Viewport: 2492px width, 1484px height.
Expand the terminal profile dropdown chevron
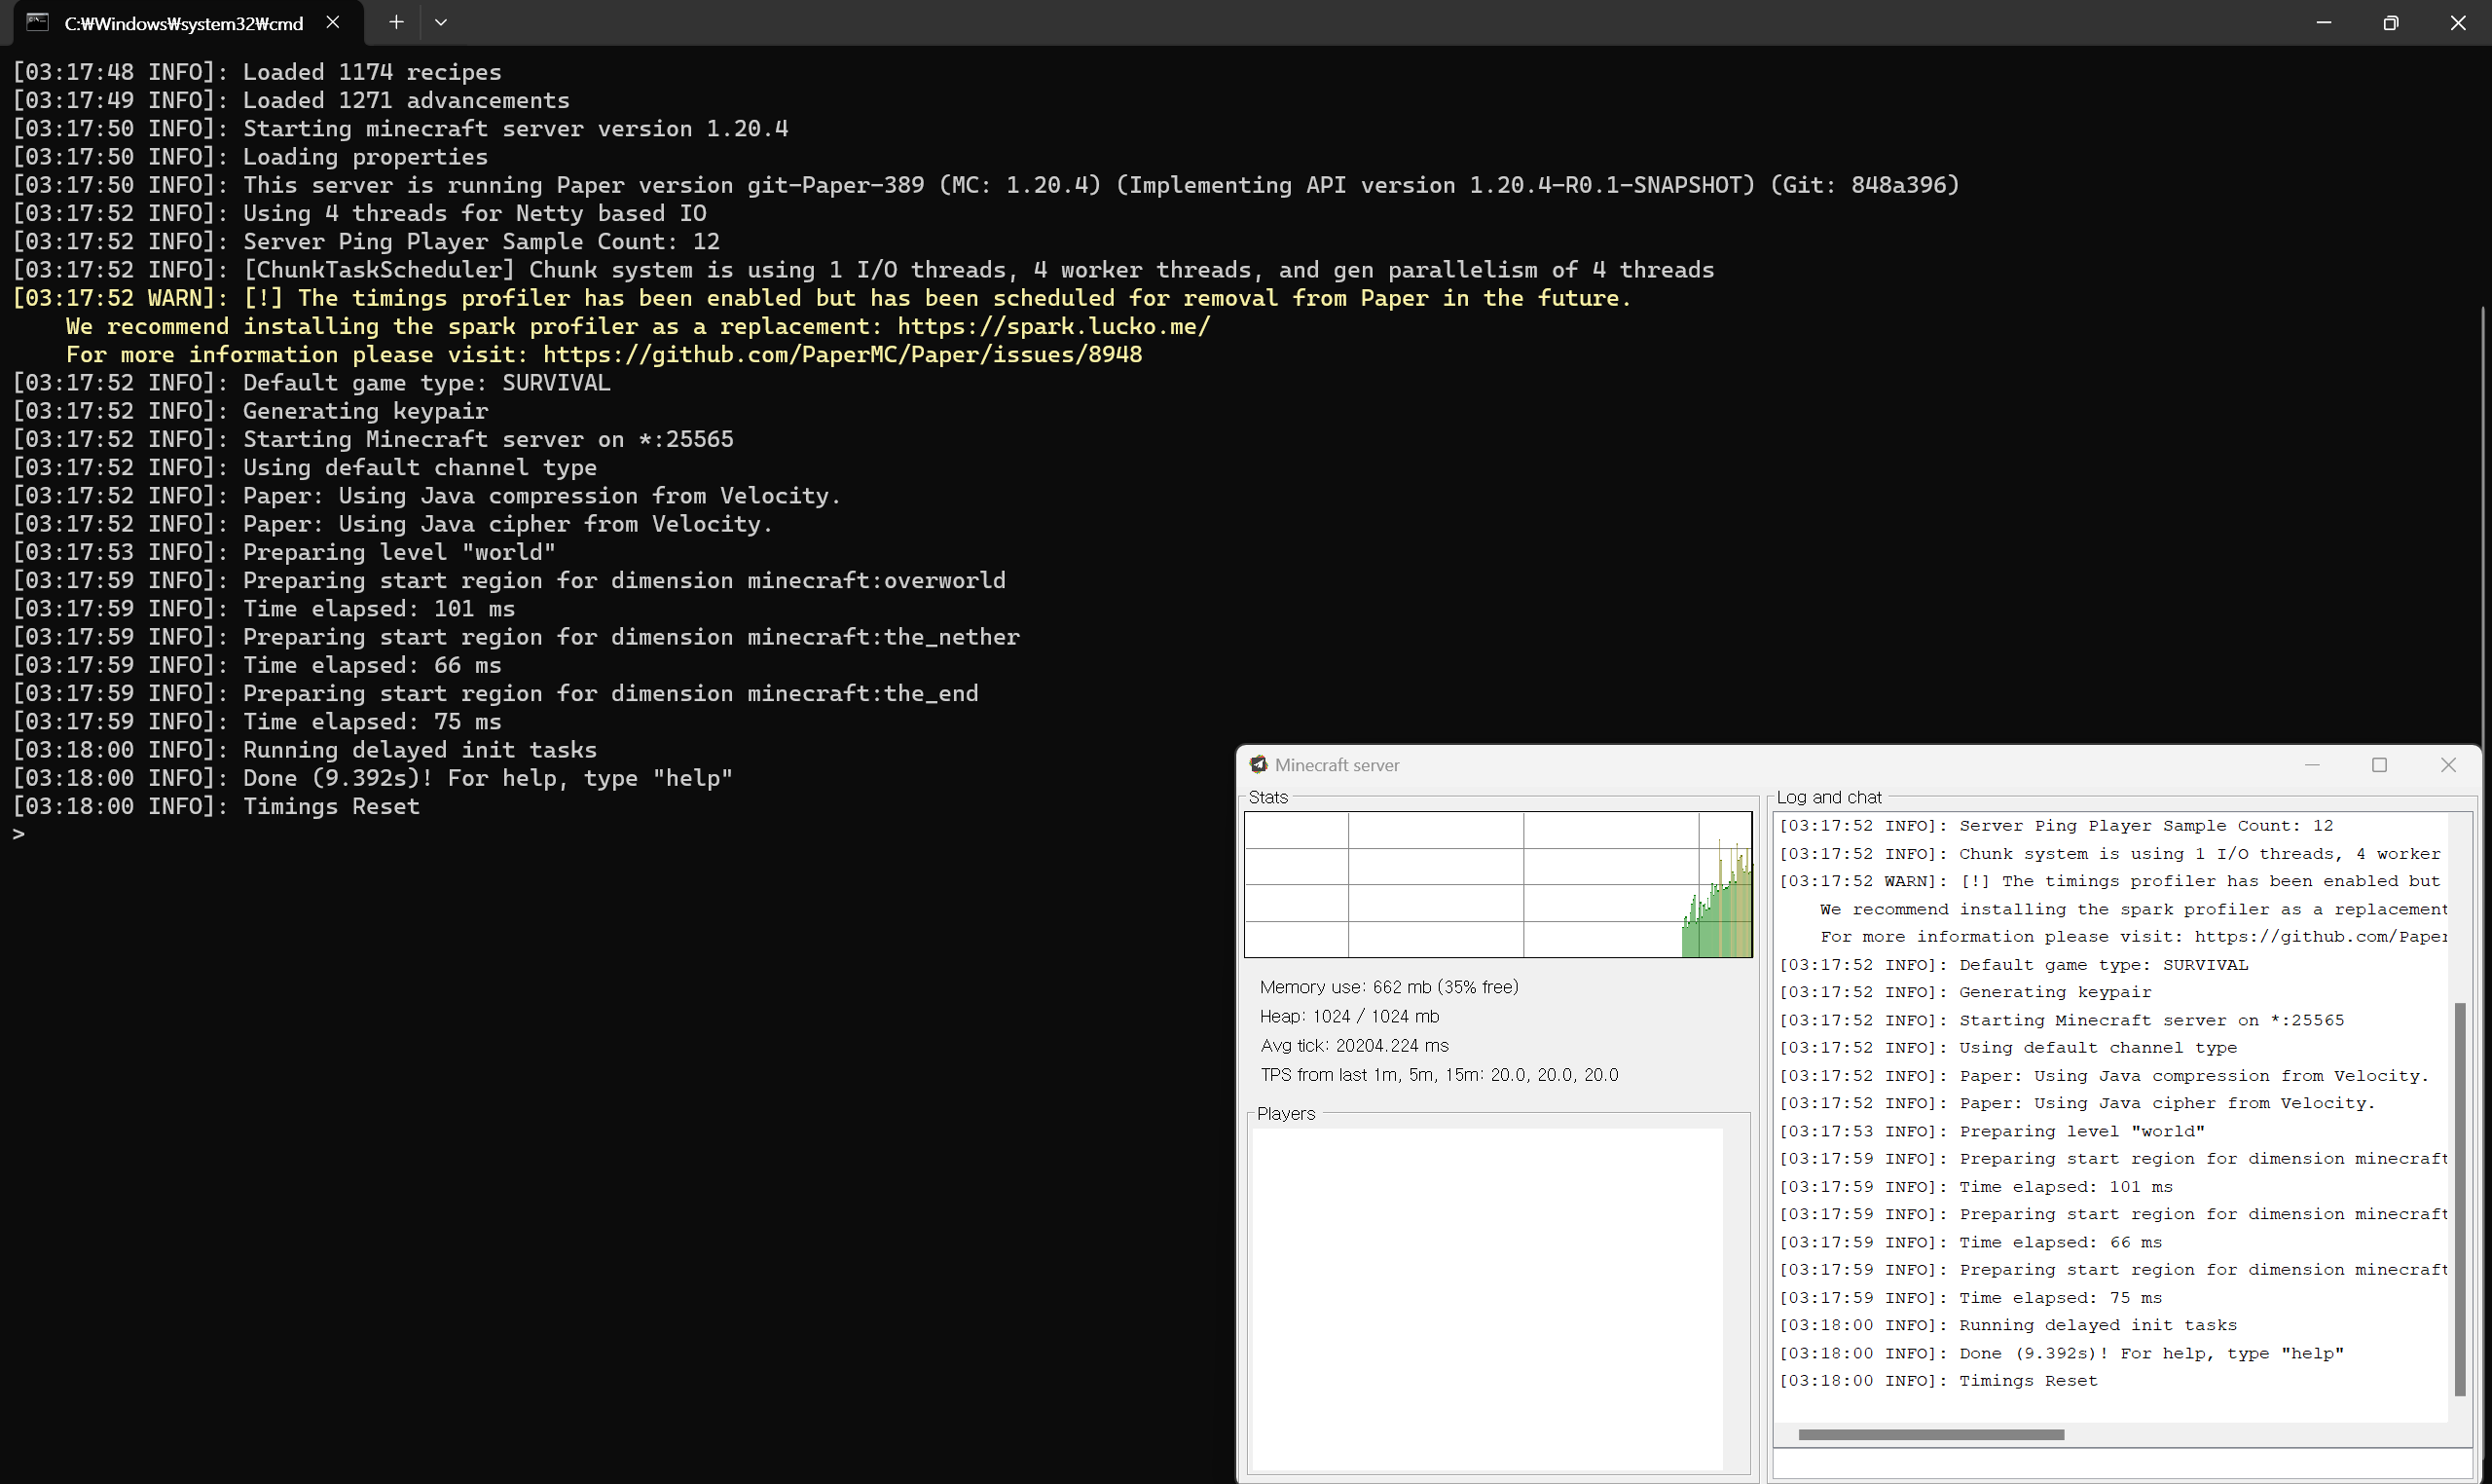[441, 22]
